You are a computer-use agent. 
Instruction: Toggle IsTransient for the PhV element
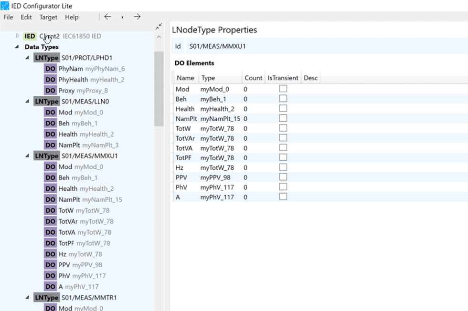[283, 187]
